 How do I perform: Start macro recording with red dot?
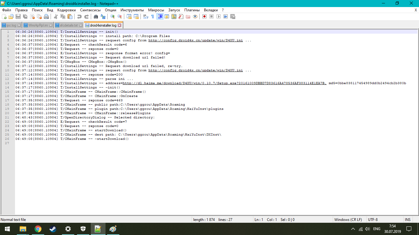click(204, 17)
